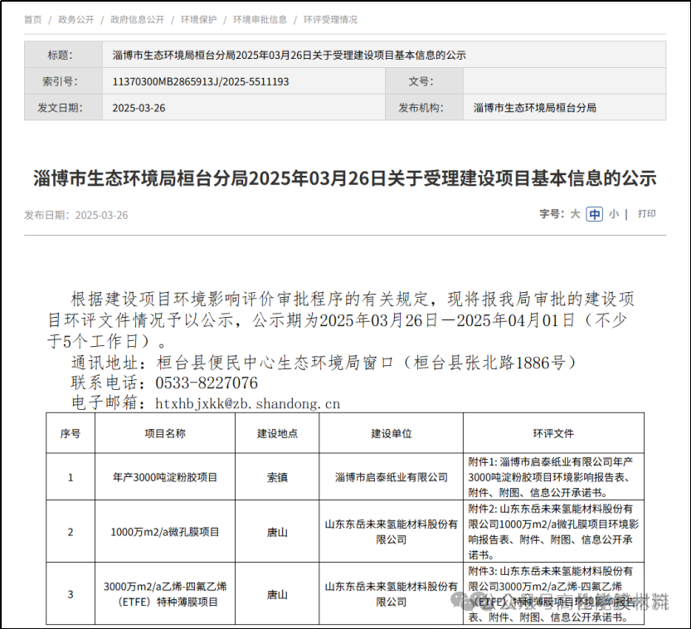
Task: Click 唐山 location in row 3
Action: (x=277, y=595)
